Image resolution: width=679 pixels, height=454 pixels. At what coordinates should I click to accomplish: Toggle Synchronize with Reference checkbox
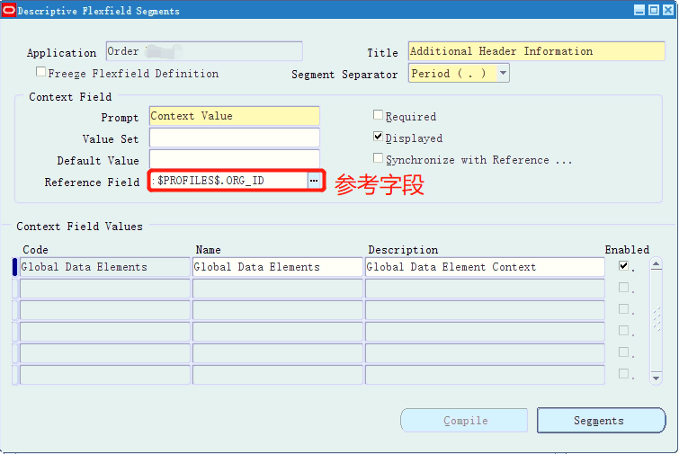tap(378, 158)
